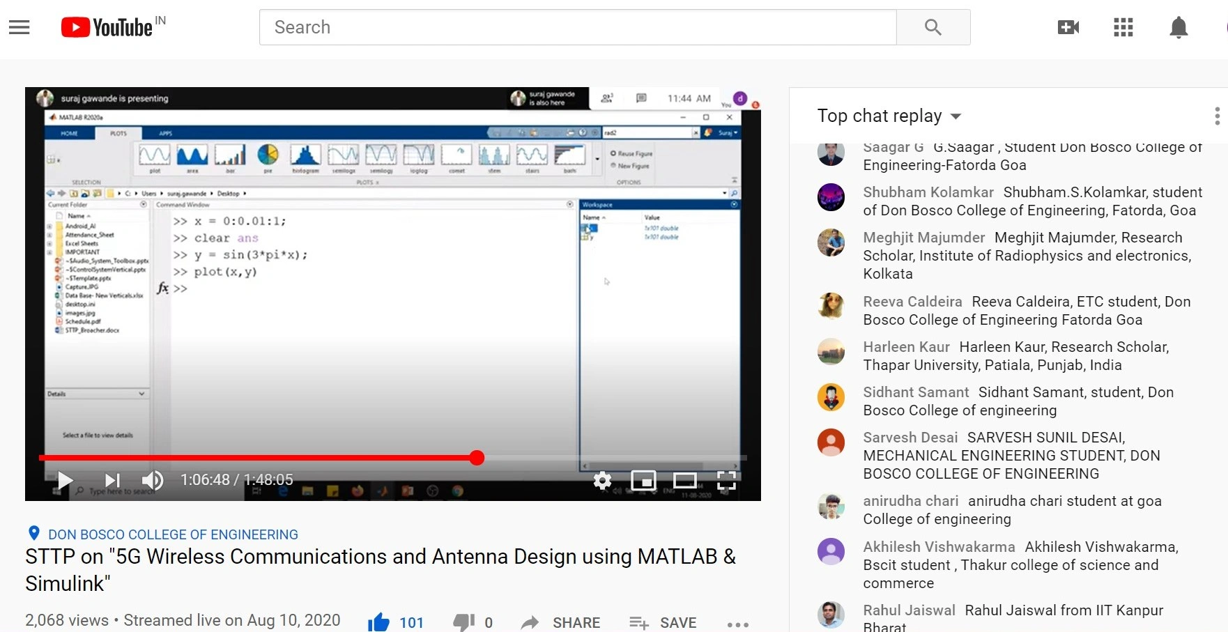Enter full screen video mode
The width and height of the screenshot is (1228, 632).
(x=726, y=480)
